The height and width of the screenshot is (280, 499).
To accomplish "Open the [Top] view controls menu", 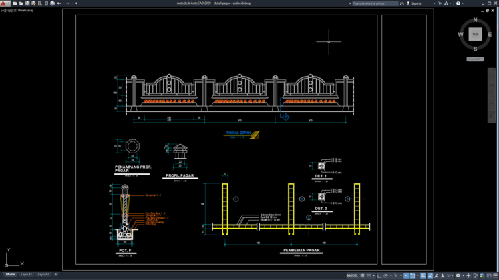I will click(7, 10).
